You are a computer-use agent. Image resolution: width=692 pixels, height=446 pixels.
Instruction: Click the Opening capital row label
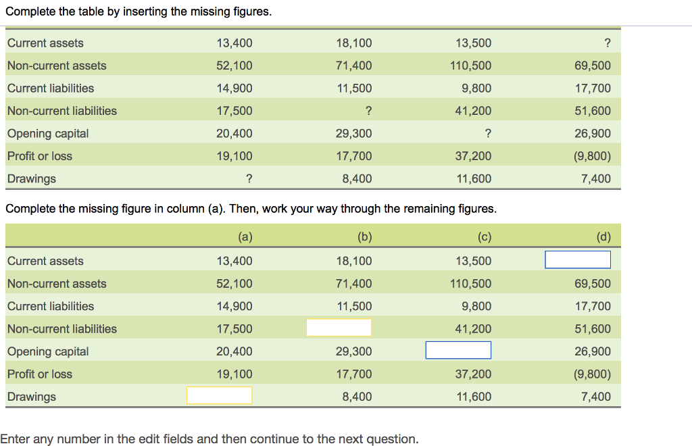click(x=48, y=351)
